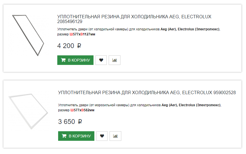246x154 pixels.
Task: Add the 959002528 gasket to favorites
Action: point(102,136)
